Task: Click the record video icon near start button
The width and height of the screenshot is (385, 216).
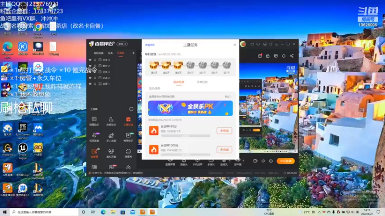Action: click(255, 161)
